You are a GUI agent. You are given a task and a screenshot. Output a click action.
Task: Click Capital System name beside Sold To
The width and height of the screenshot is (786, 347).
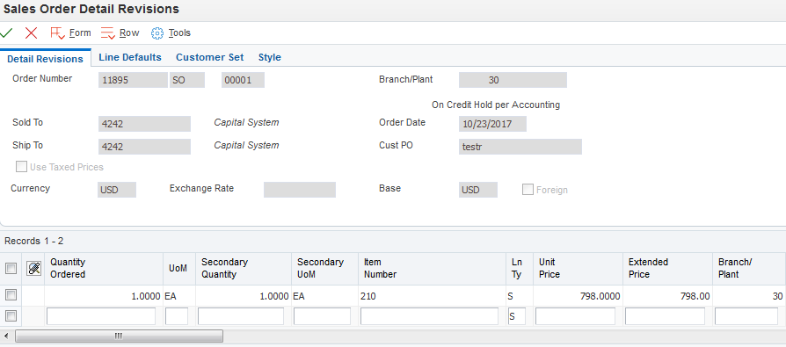click(x=247, y=122)
